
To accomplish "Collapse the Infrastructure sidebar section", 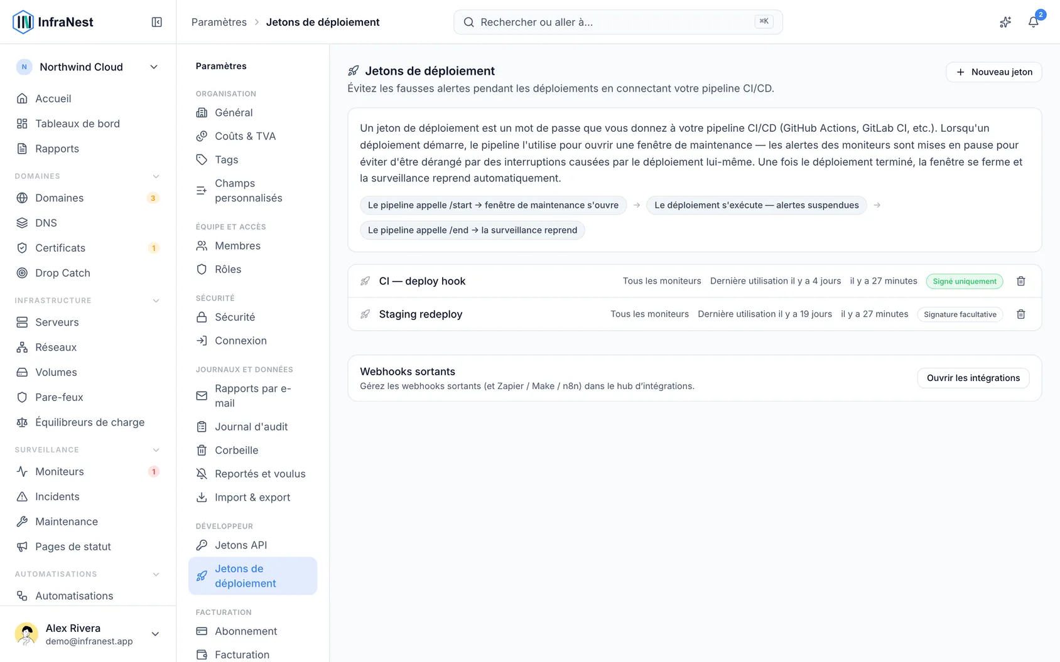I will pos(156,301).
